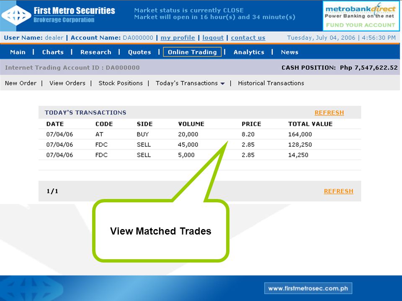Click the top REFRESH link
The height and width of the screenshot is (301, 402).
329,112
